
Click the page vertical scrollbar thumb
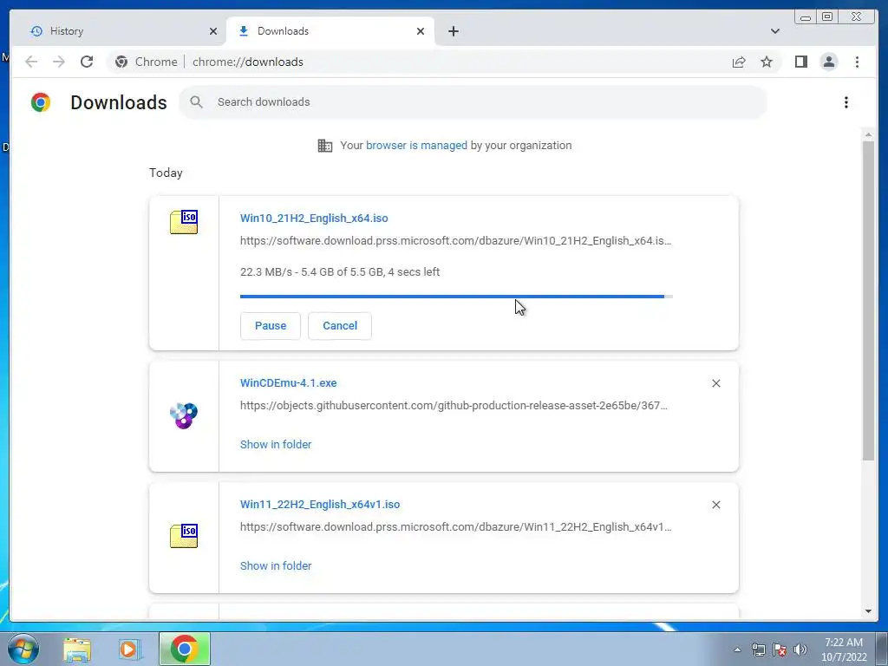868,300
